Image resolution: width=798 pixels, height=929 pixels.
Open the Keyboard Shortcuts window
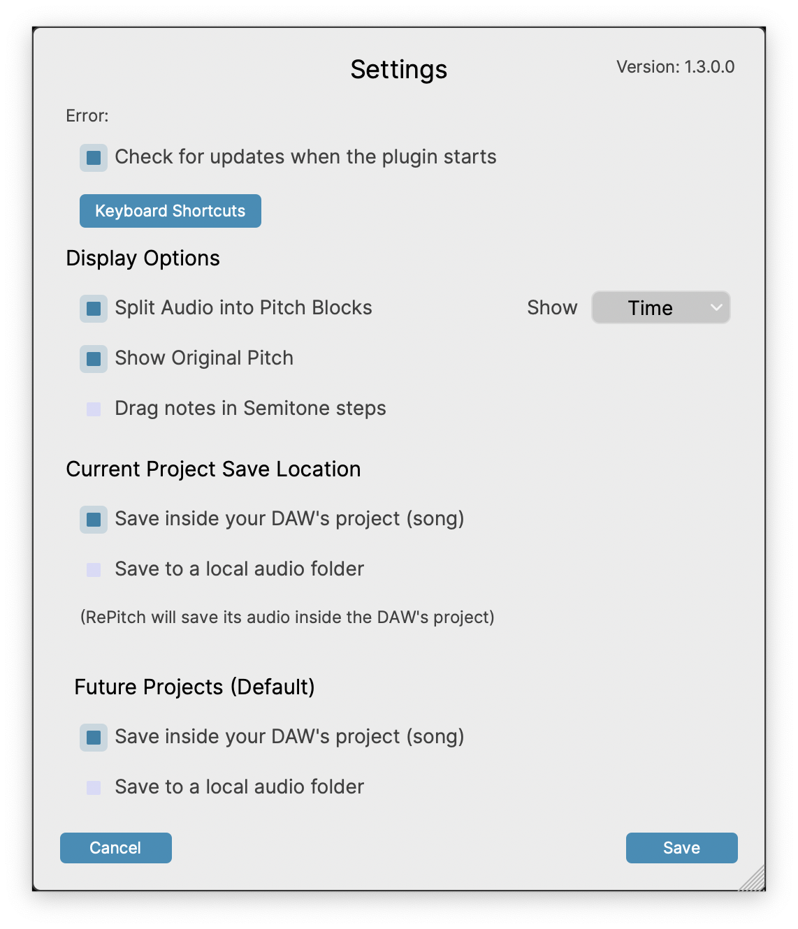(171, 211)
